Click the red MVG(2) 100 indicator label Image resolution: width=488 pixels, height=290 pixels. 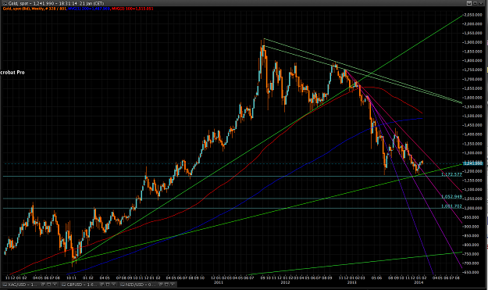coord(132,9)
